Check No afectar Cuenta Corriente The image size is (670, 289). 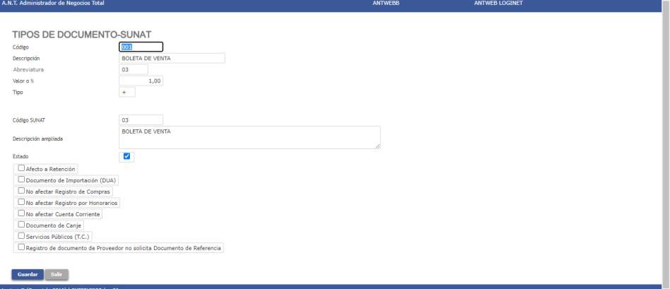tap(21, 213)
